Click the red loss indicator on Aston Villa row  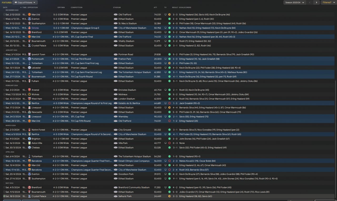pyautogui.click(x=169, y=143)
